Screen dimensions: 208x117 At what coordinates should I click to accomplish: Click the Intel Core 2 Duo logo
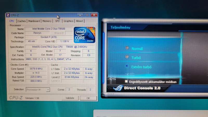(x=84, y=35)
